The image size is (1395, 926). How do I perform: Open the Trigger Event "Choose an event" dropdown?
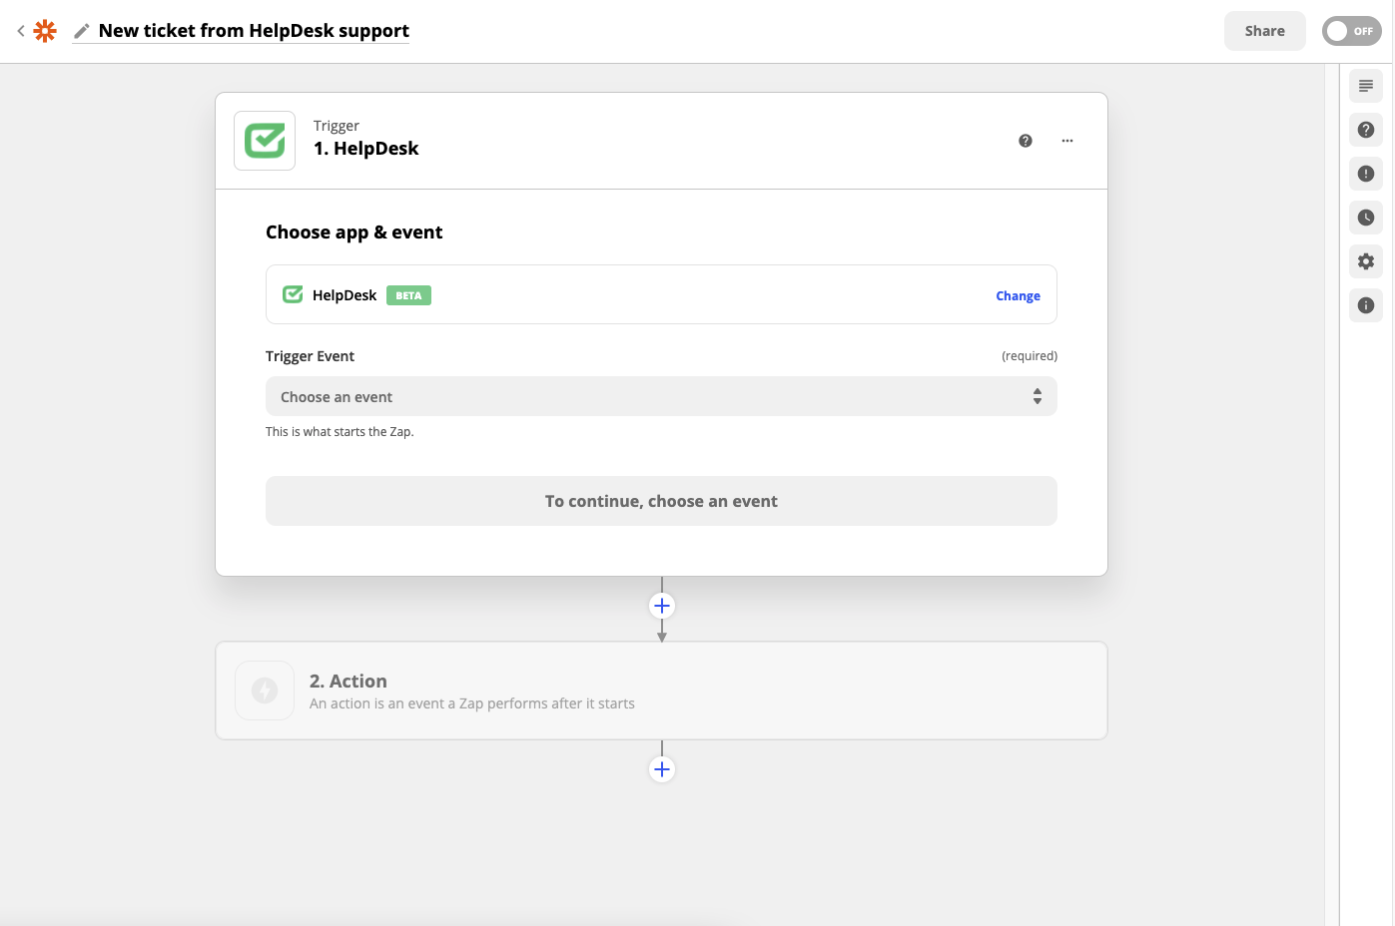click(x=661, y=396)
